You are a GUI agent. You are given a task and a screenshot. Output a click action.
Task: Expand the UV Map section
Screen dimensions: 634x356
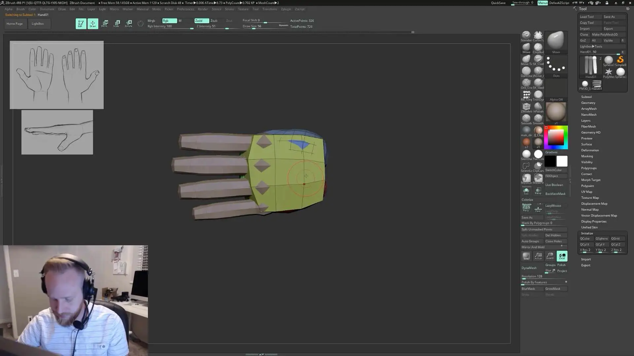pyautogui.click(x=586, y=192)
